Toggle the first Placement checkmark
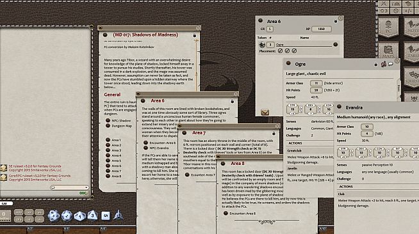419x234 pixels. pos(280,51)
